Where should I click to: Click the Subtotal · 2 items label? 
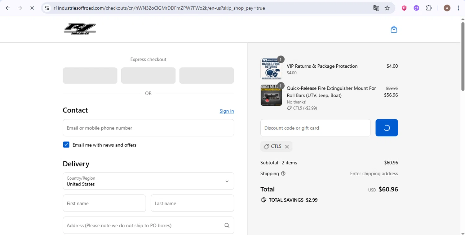click(x=279, y=163)
